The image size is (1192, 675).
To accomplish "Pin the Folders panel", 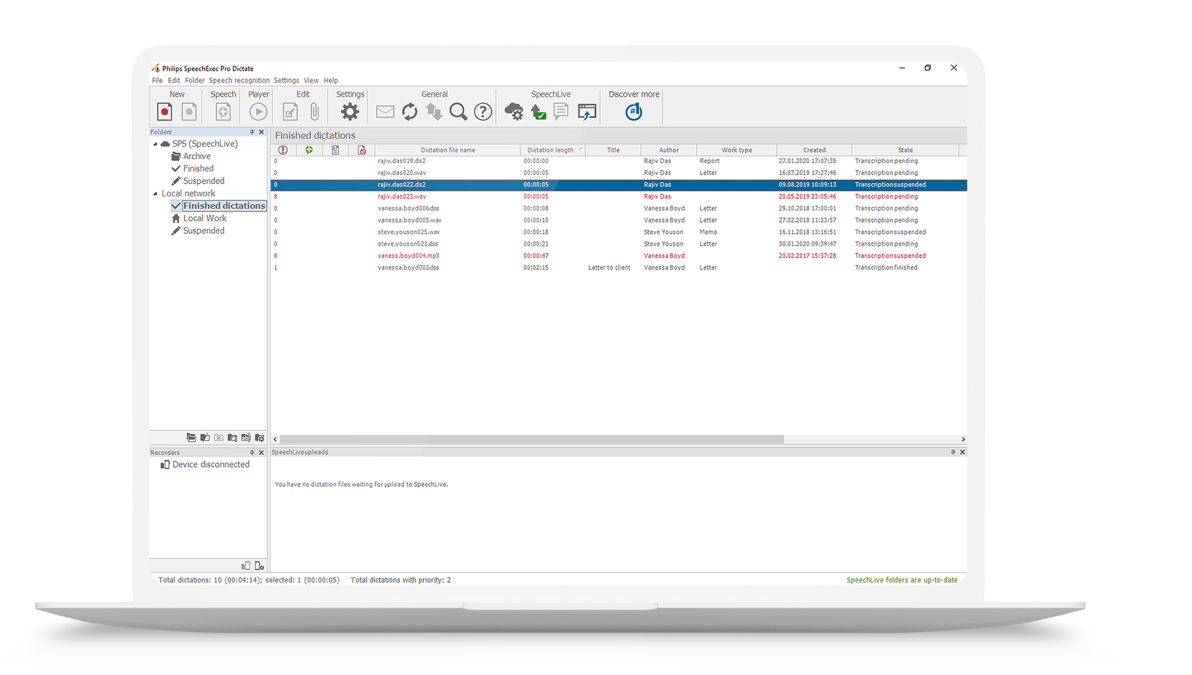I will click(x=252, y=132).
